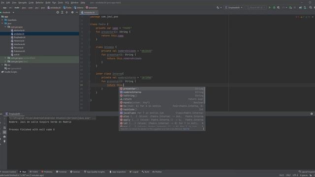The width and height of the screenshot is (315, 177).
Task: Open the Logcat tool window
Action: coord(134,172)
